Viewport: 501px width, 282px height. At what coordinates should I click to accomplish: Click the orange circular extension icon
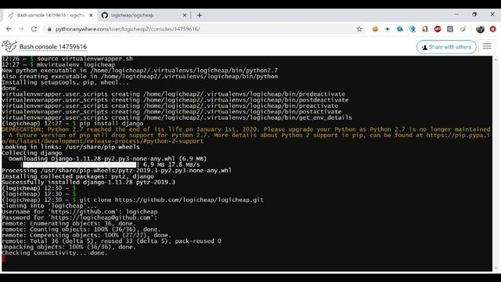point(375,29)
